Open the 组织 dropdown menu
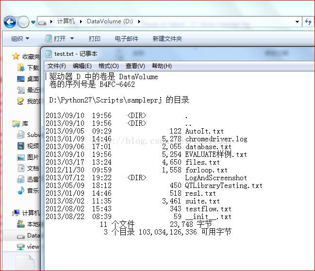This screenshot has height=271, width=315. (20, 38)
